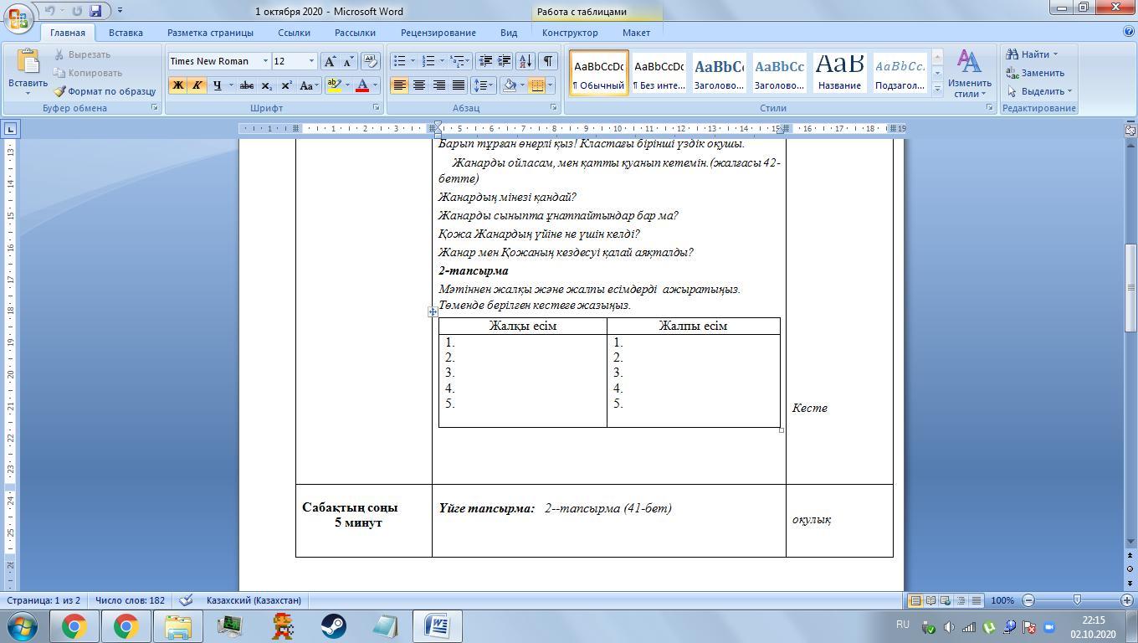1138x643 pixels.
Task: Toggle italic formatting (К)
Action: click(x=197, y=85)
